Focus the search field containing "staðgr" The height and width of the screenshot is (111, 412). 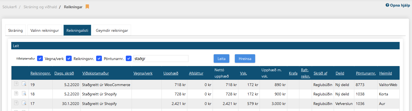pyautogui.click(x=161, y=58)
